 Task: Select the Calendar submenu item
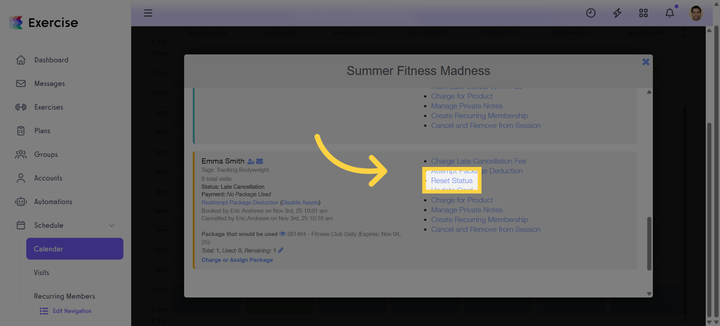(75, 249)
